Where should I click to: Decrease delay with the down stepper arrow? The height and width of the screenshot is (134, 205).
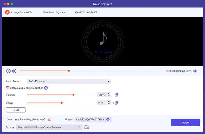tap(109, 104)
